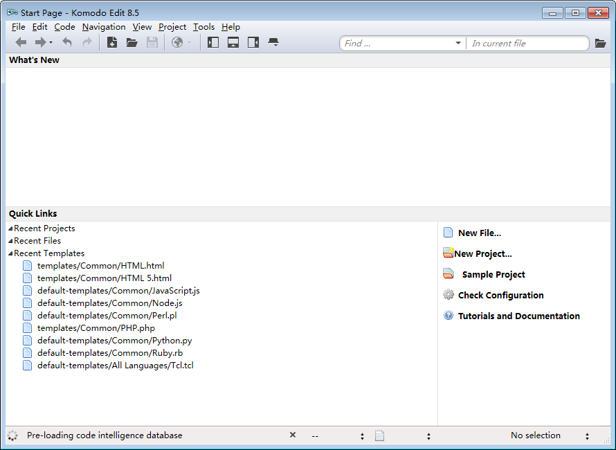Open templates/Common/HTML 5.html template
This screenshot has height=450, width=616.
coord(104,278)
